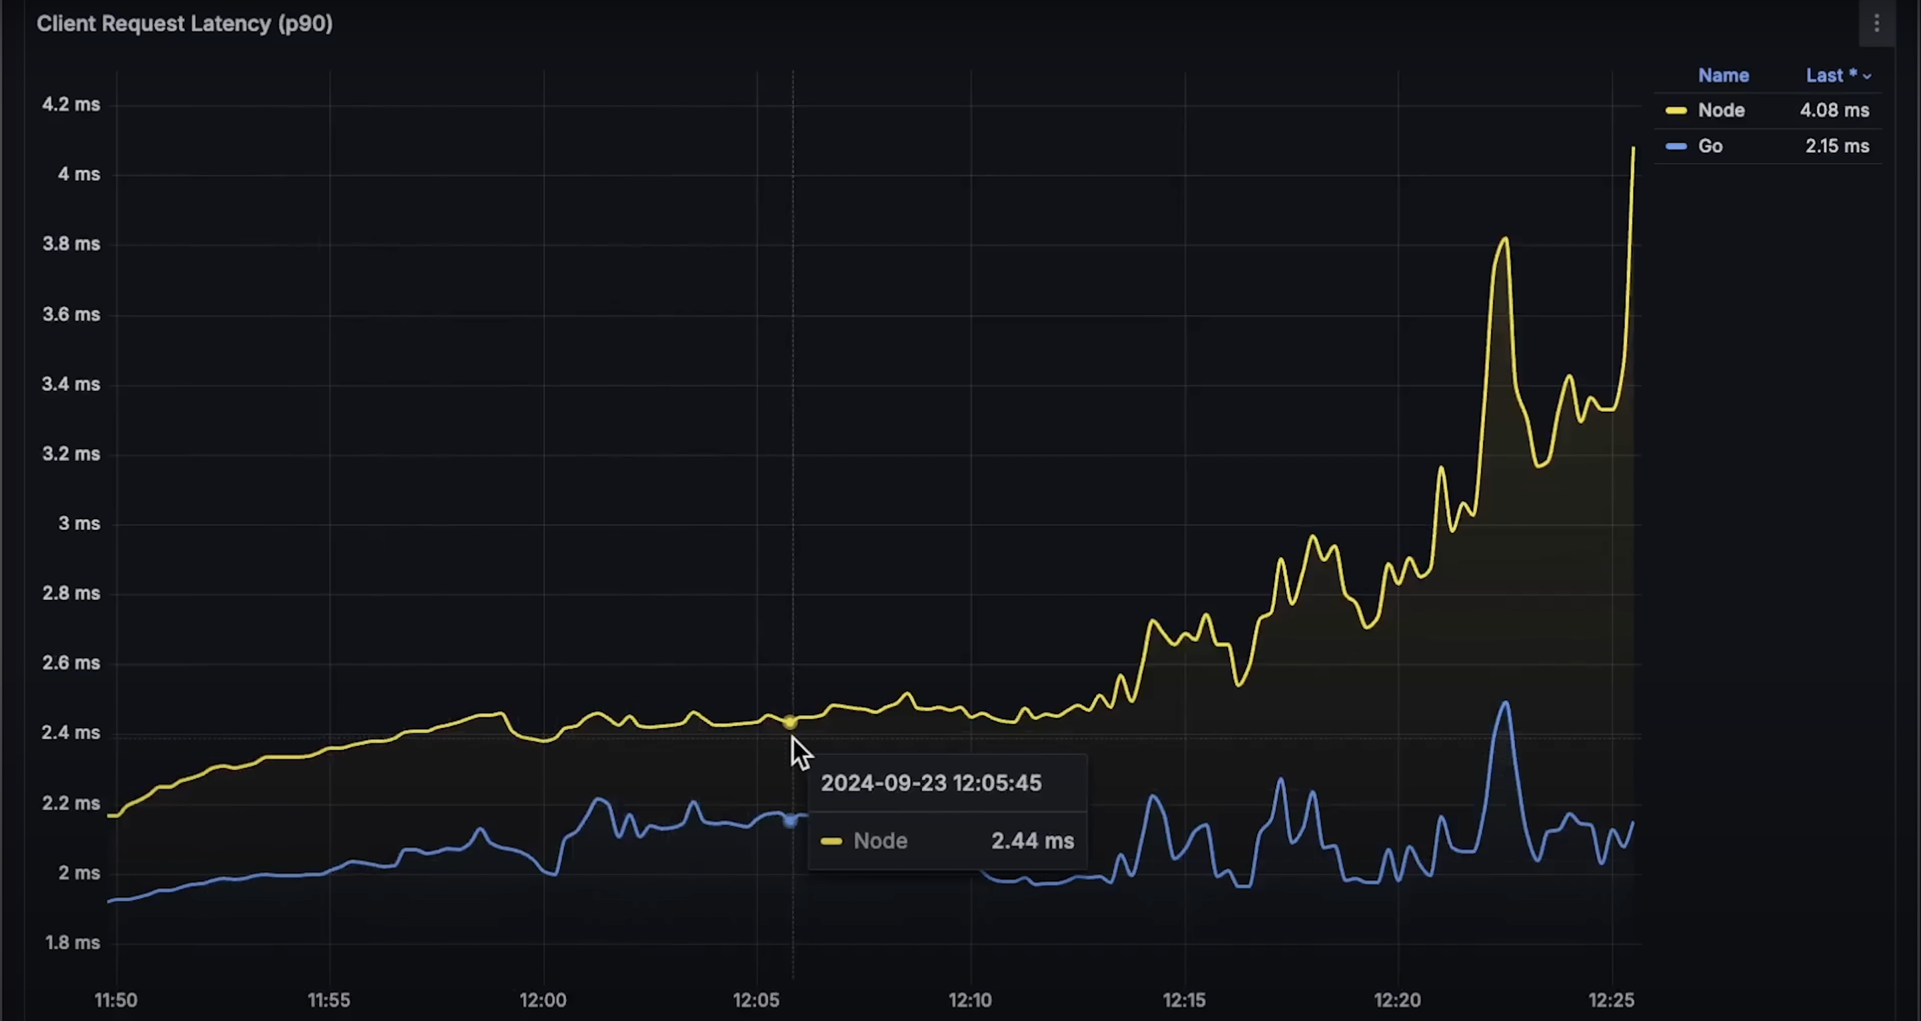
Task: Click the Go last value 2.15 ms
Action: 1837,146
